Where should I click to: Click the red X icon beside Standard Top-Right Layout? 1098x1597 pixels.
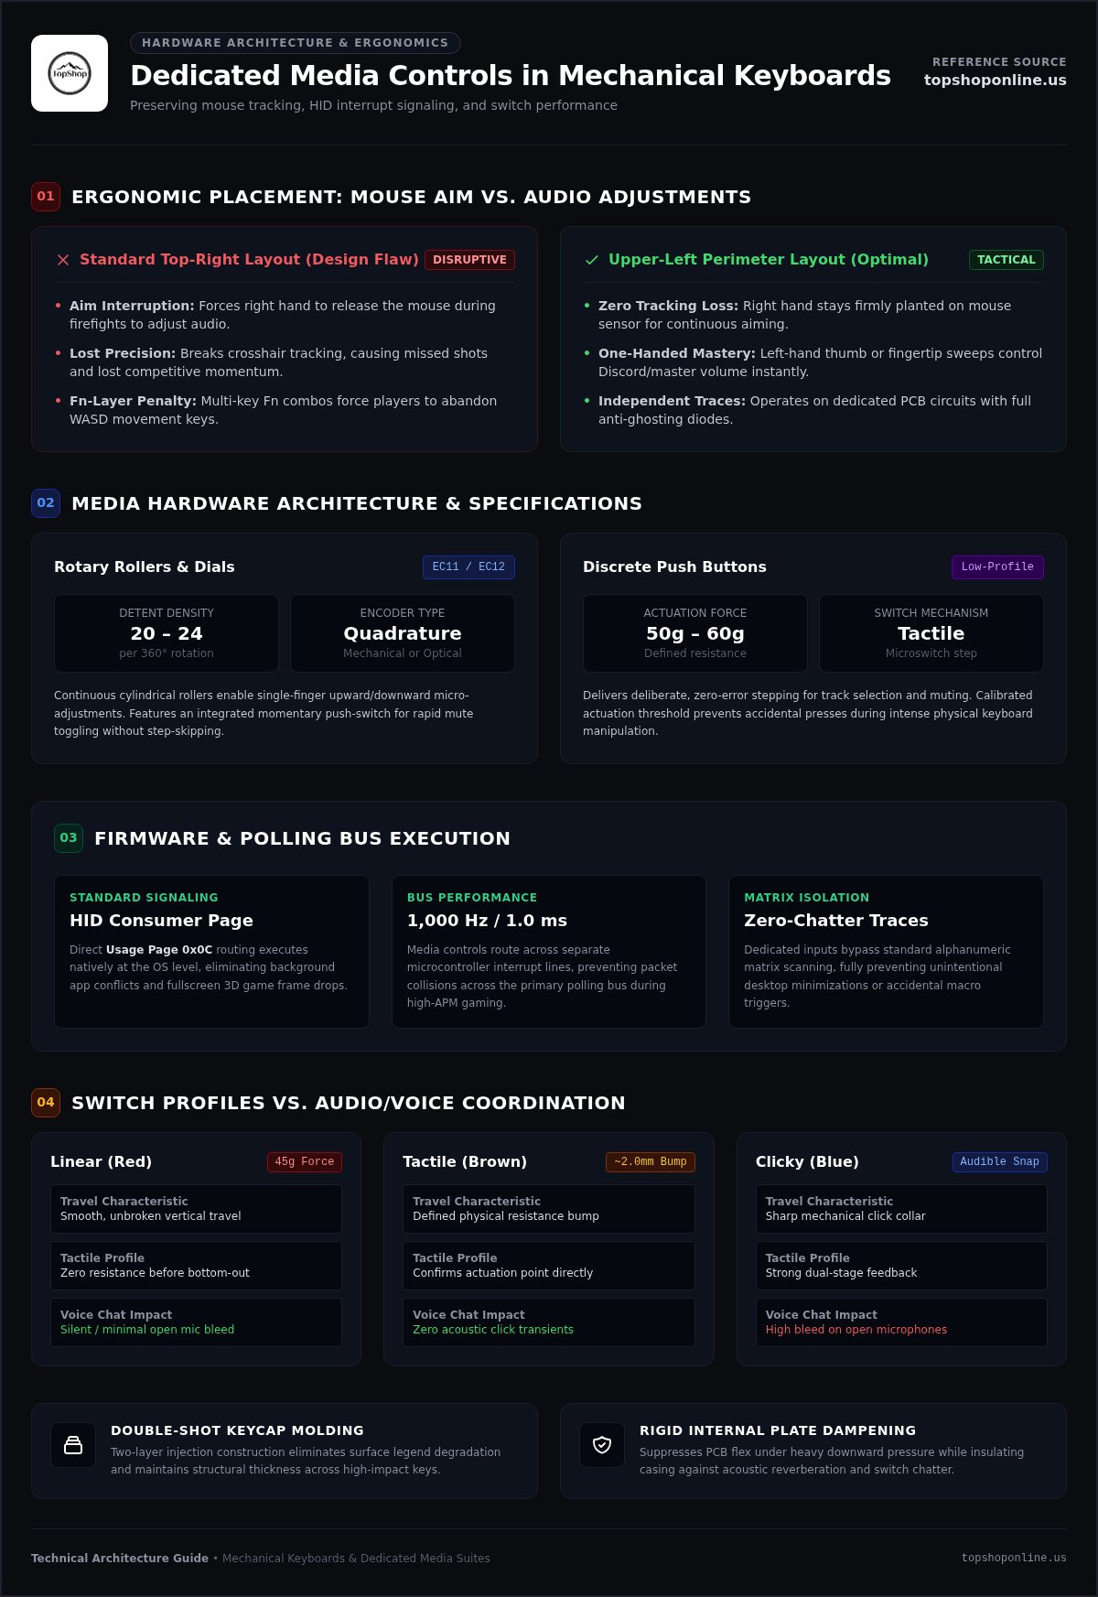click(63, 260)
